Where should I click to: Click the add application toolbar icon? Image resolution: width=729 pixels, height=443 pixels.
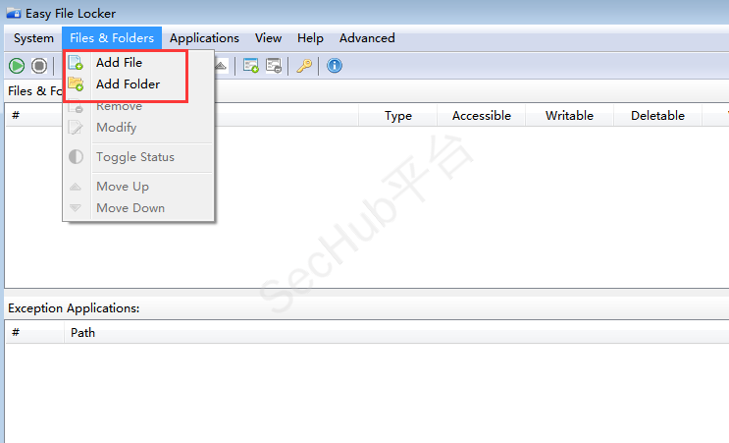[x=251, y=66]
